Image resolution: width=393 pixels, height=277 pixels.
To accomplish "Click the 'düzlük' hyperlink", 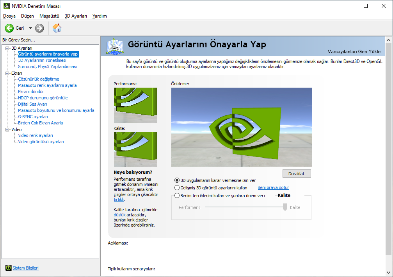I will coord(119,215).
